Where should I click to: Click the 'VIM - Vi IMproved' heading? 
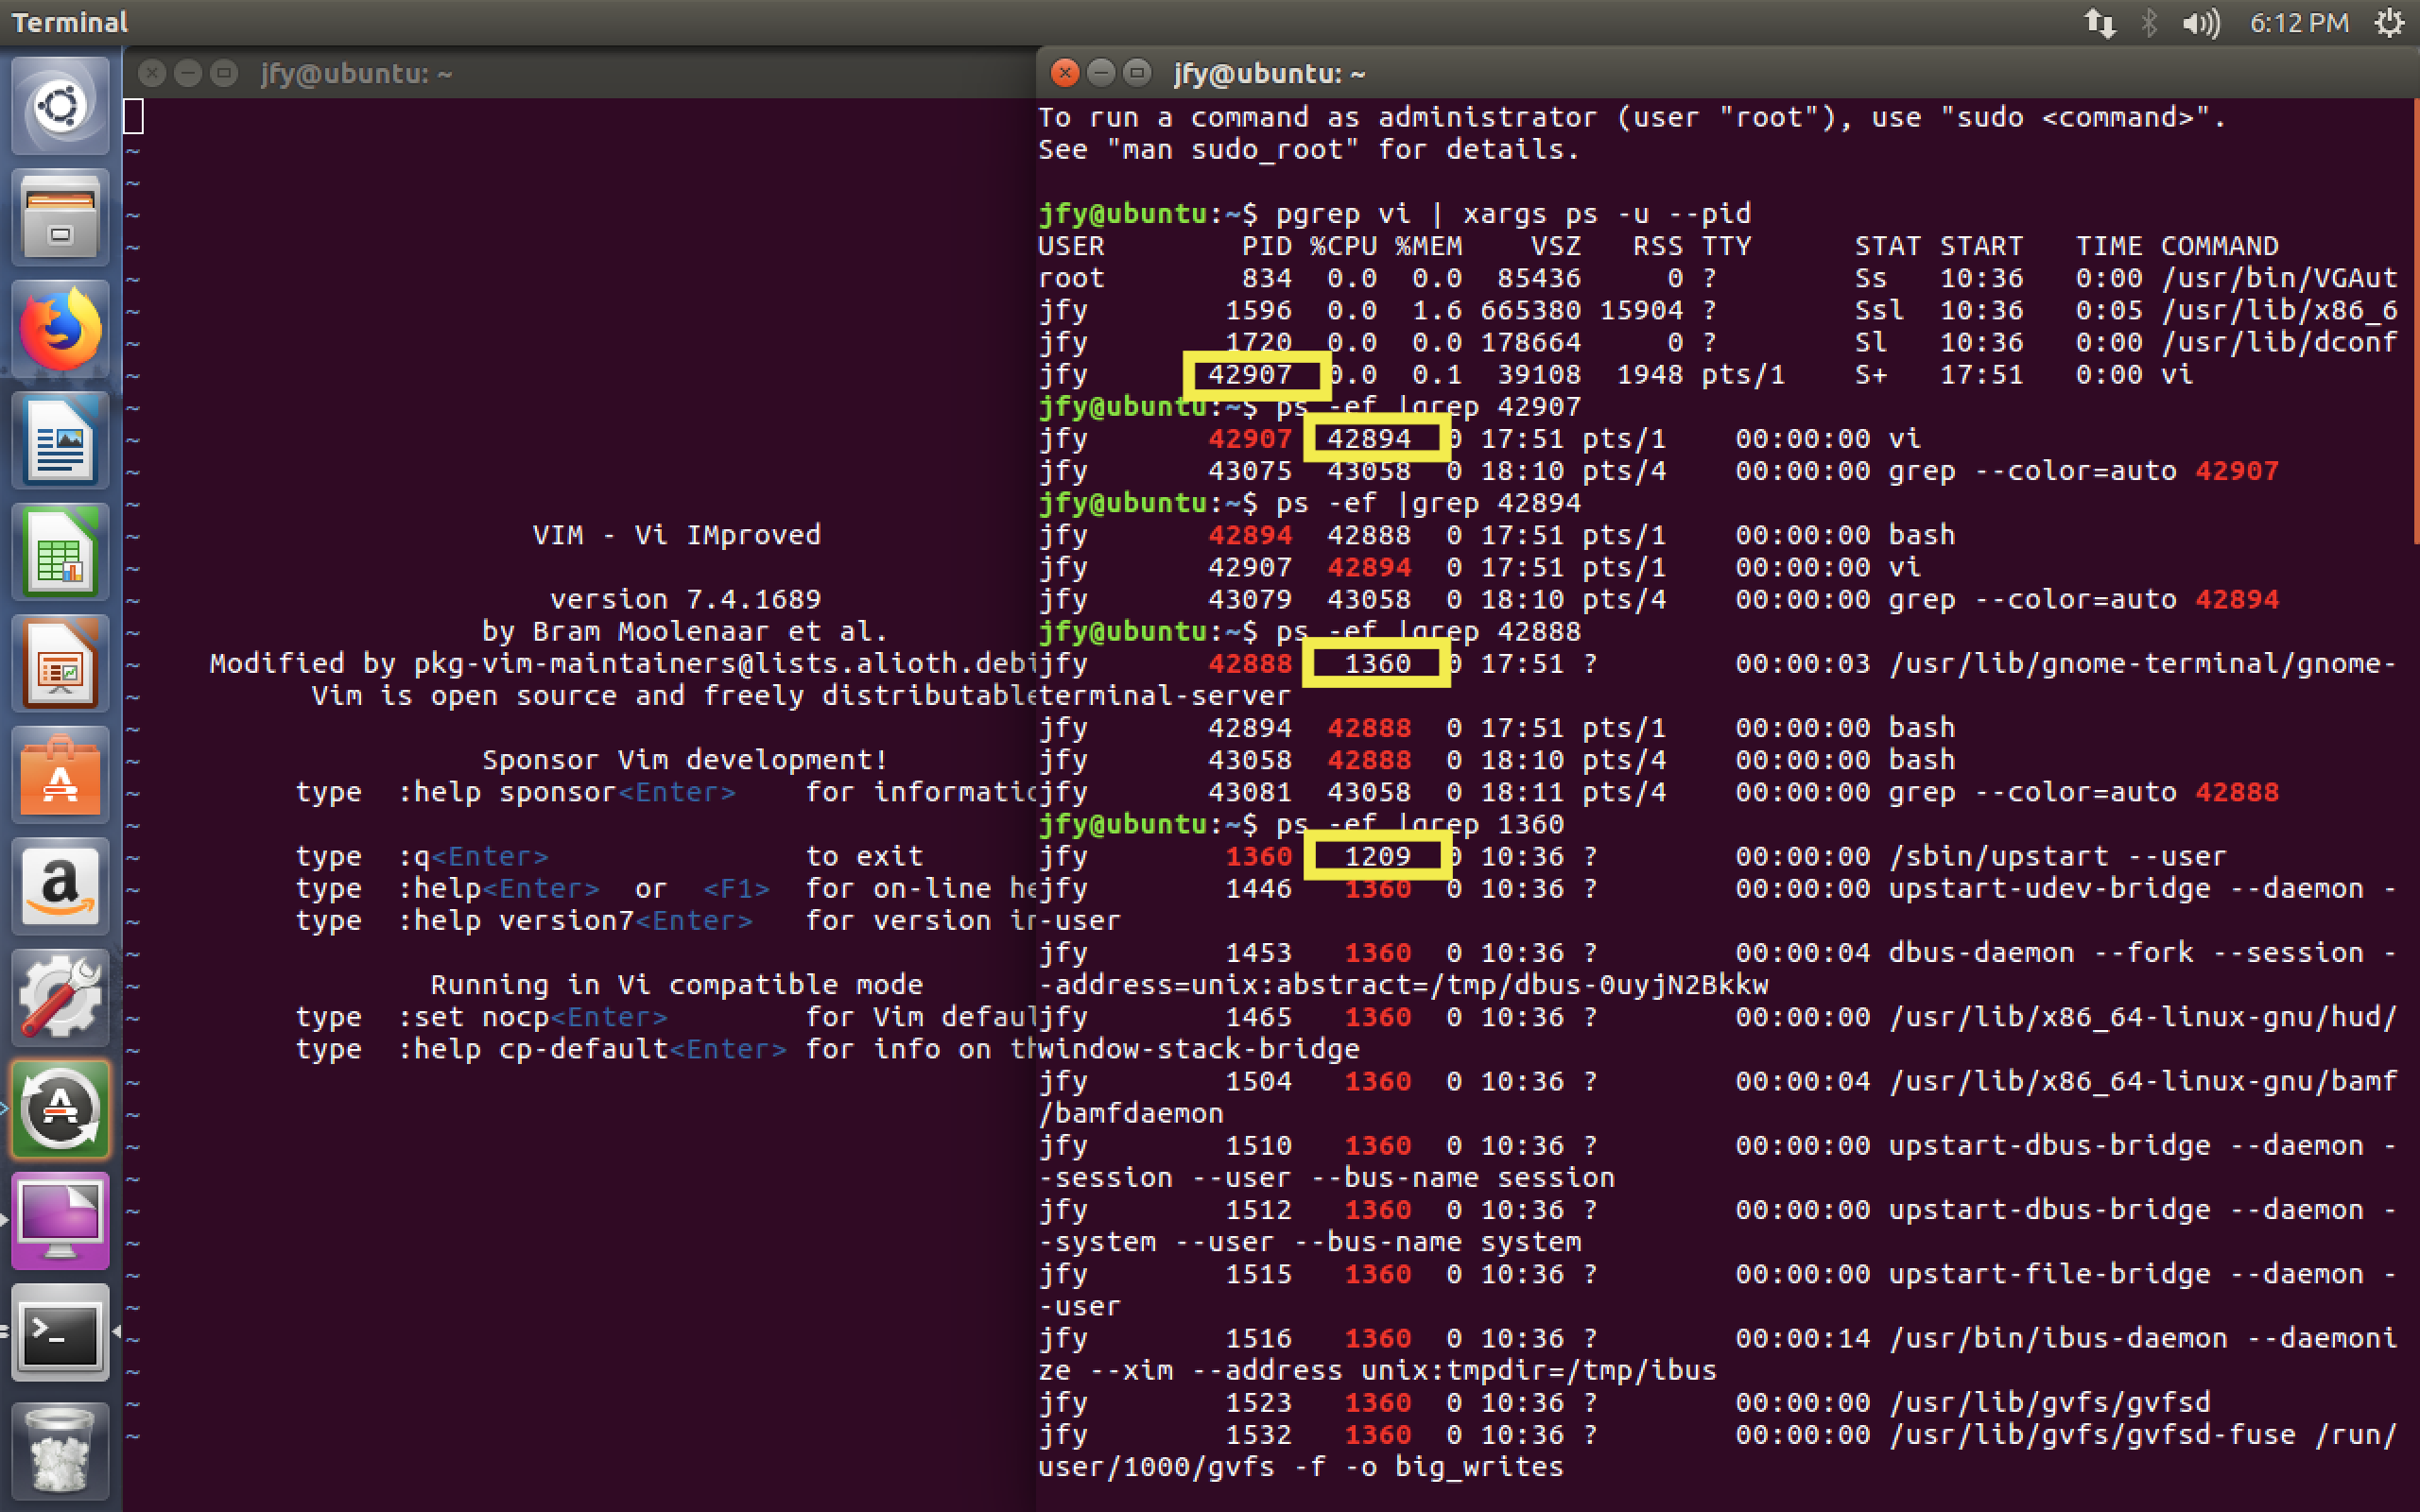pos(677,535)
